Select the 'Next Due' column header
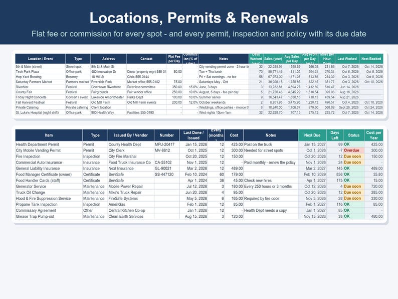Image resolution: width=398 pixels, height=299 pixels. (x=312, y=135)
